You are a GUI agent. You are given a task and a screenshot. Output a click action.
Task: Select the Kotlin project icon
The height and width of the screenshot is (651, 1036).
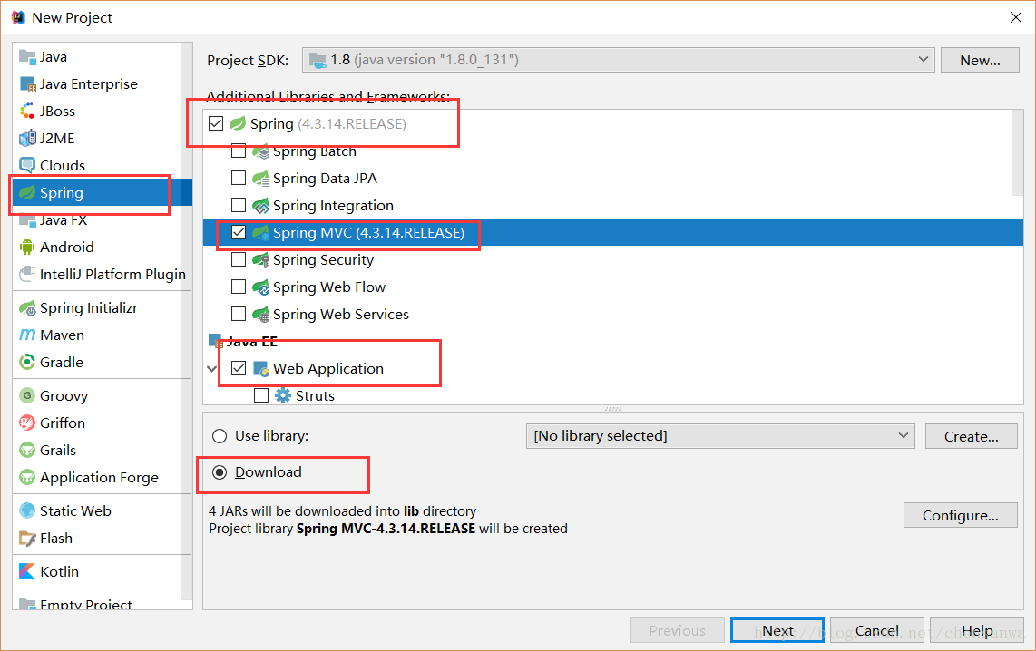point(27,572)
